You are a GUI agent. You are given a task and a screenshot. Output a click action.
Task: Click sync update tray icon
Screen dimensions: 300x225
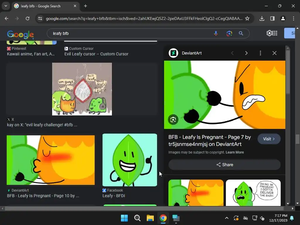point(236,218)
